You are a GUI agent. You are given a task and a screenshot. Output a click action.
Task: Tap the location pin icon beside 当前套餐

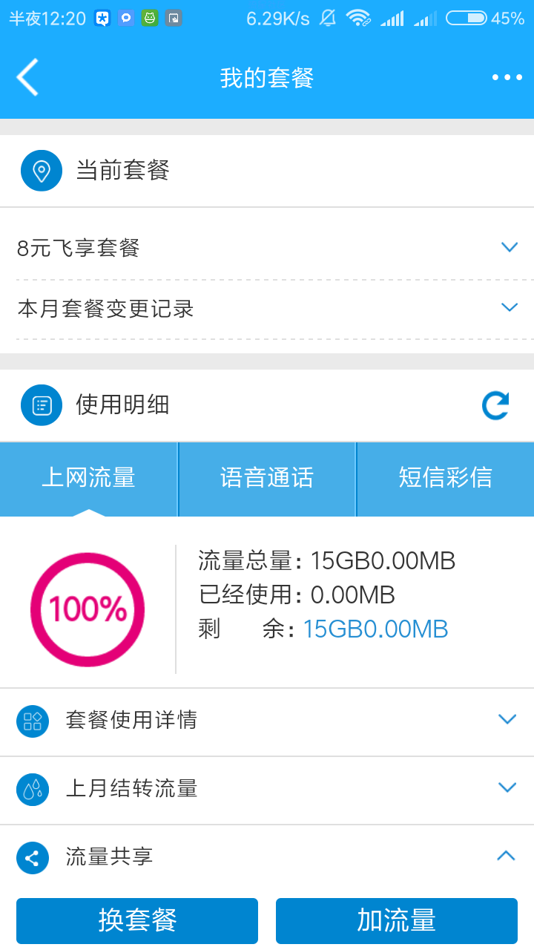tap(42, 171)
